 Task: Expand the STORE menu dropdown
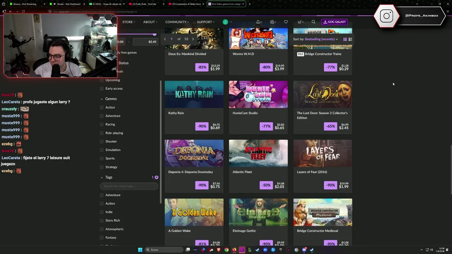tap(129, 22)
